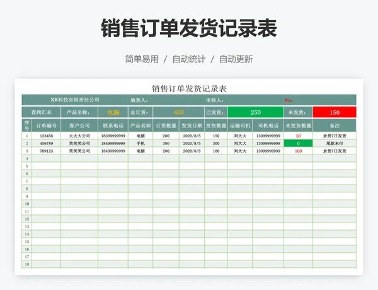
Task: Click phone number 18399999999
Action: click(x=113, y=136)
